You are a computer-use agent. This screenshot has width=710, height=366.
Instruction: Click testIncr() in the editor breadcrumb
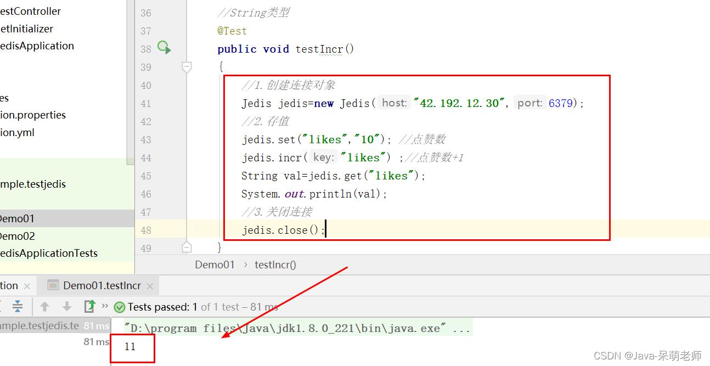275,264
